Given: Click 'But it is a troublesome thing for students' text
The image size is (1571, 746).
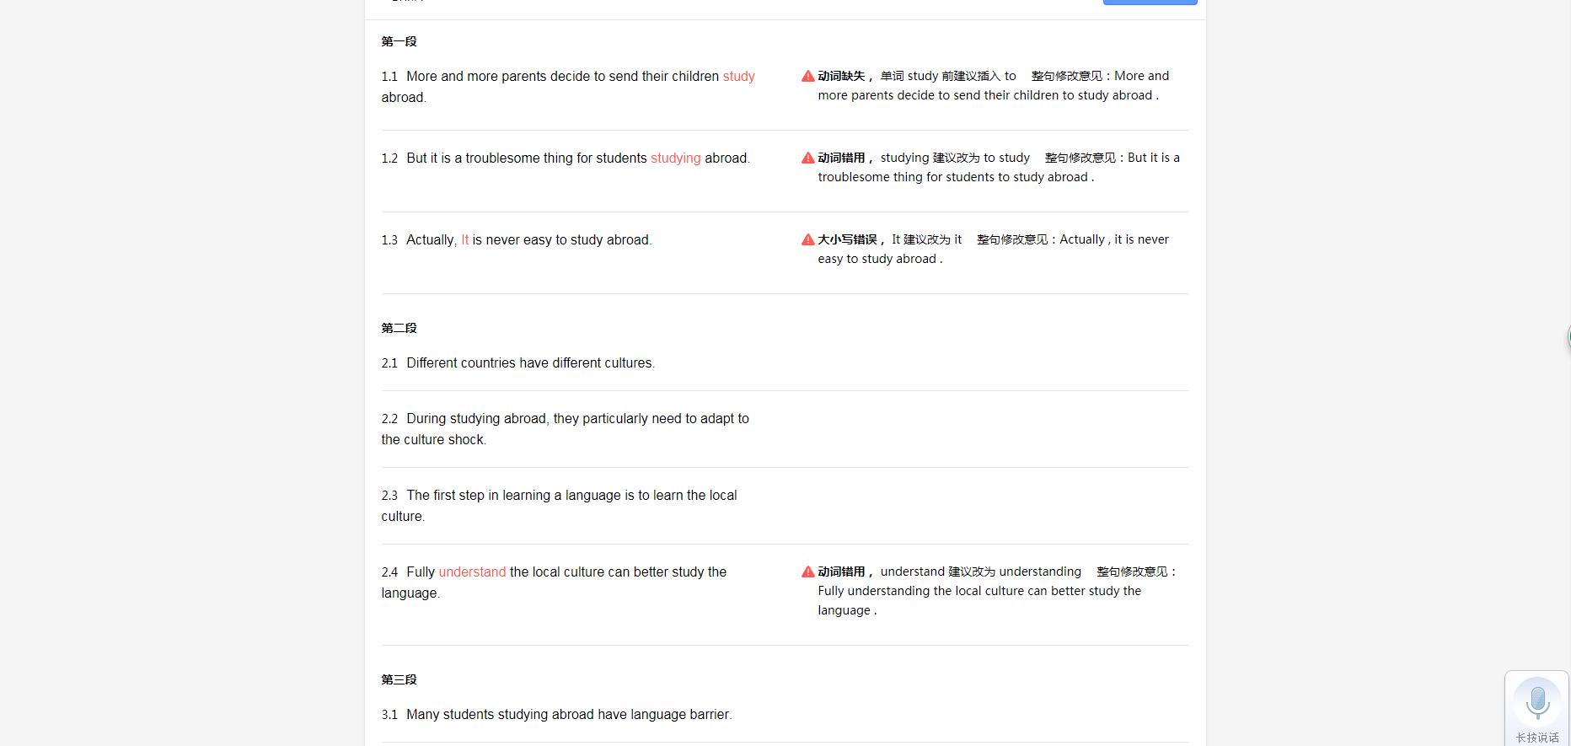Looking at the screenshot, I should [x=527, y=158].
